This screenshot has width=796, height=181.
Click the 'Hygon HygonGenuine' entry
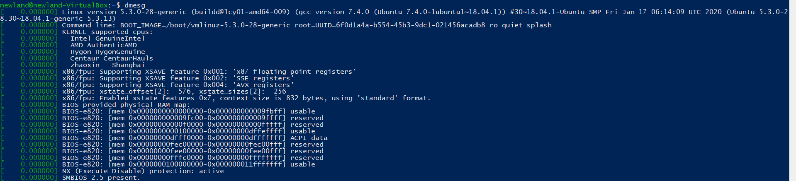pos(107,51)
